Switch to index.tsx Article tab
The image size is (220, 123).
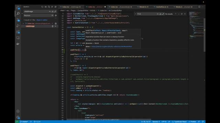pyautogui.click(x=96, y=7)
